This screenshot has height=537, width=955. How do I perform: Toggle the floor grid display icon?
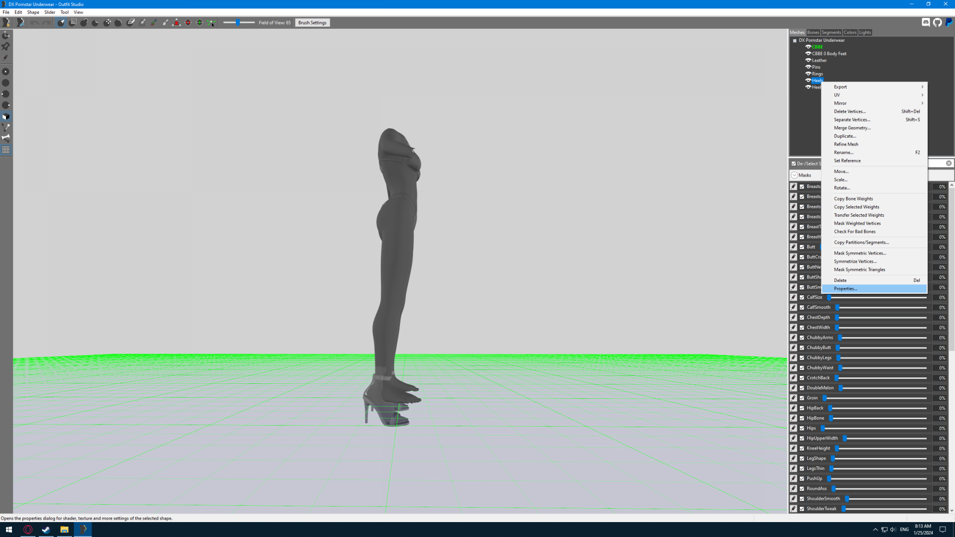tap(6, 150)
